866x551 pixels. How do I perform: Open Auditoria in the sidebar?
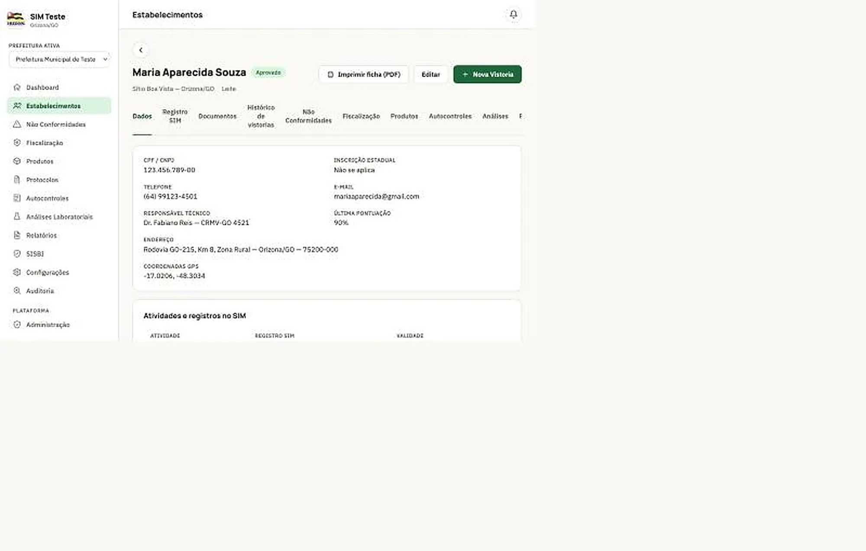pyautogui.click(x=59, y=291)
